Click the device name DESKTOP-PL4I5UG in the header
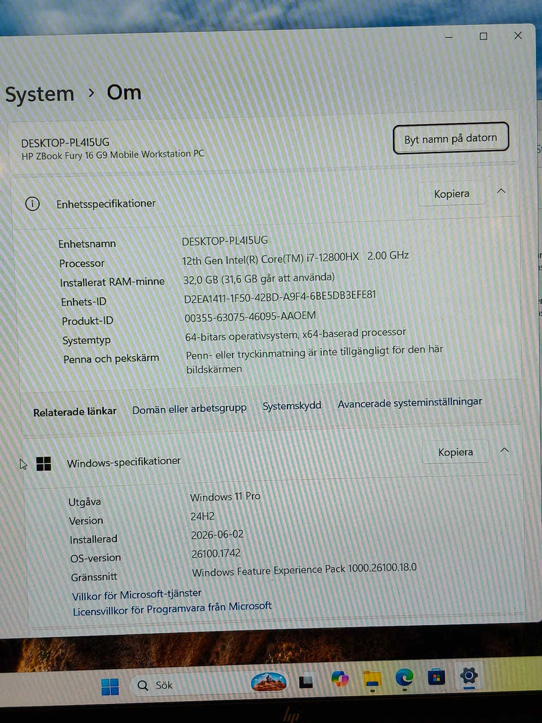 [65, 142]
